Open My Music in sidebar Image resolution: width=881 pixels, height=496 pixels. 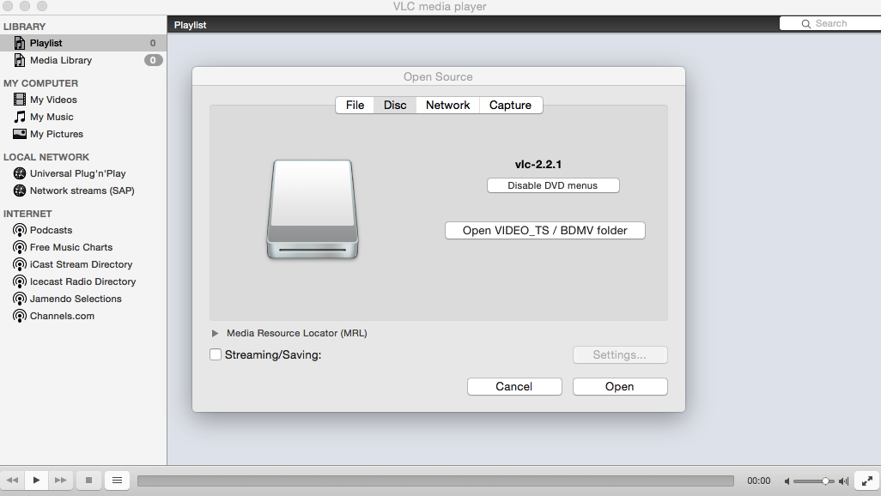83,117
